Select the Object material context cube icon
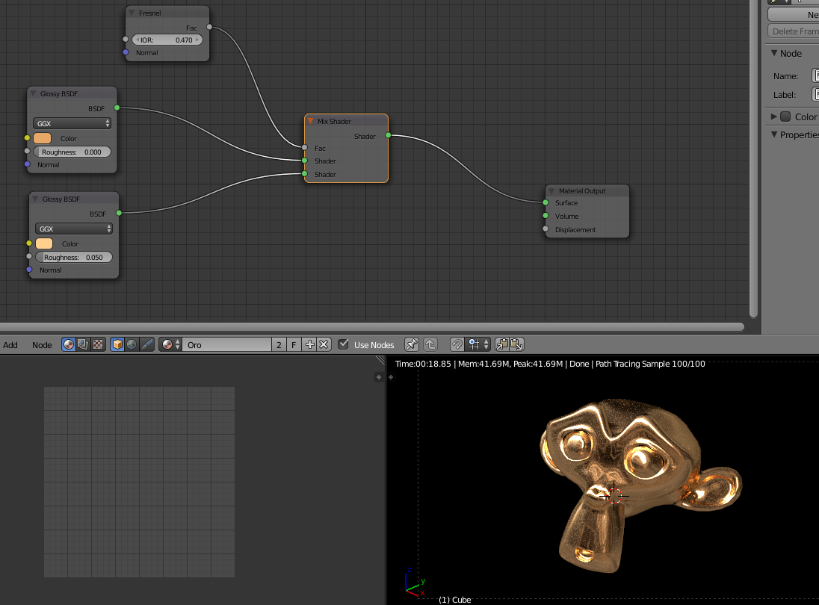Screen dimensions: 819x605 [117, 344]
